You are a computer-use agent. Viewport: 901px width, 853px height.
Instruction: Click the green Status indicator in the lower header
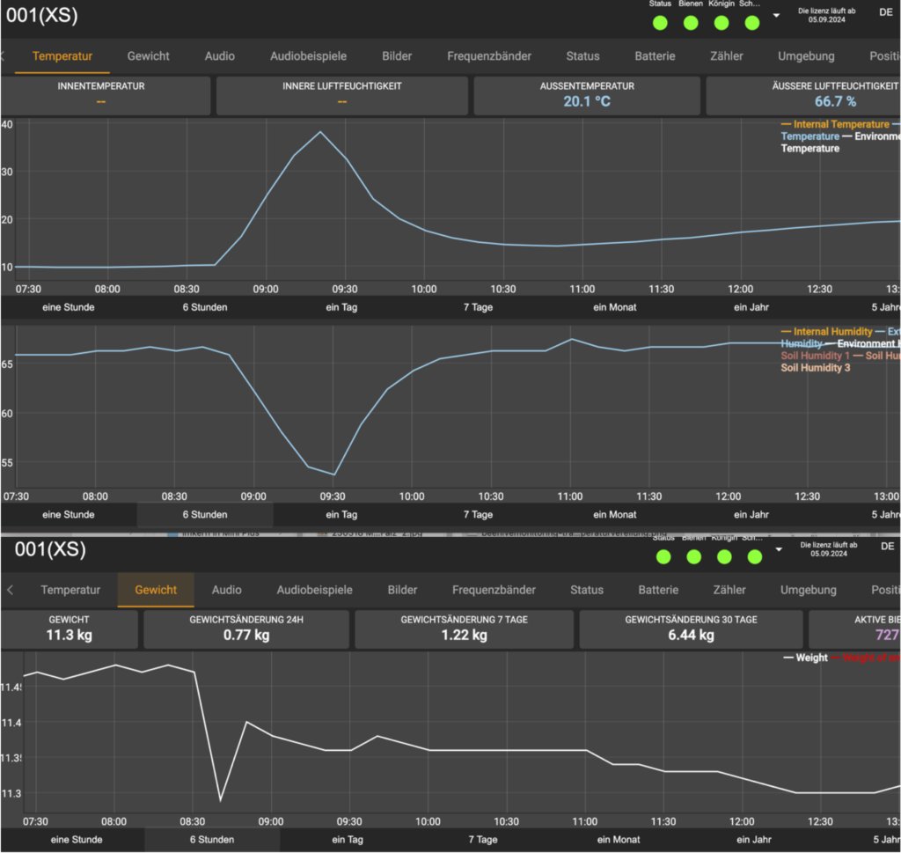click(663, 556)
